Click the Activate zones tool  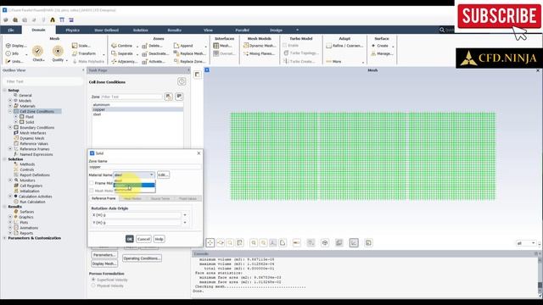coord(153,62)
